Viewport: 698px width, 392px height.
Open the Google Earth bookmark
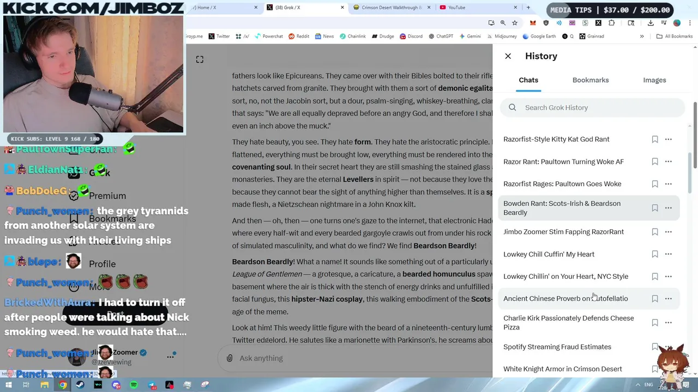pyautogui.click(x=539, y=36)
